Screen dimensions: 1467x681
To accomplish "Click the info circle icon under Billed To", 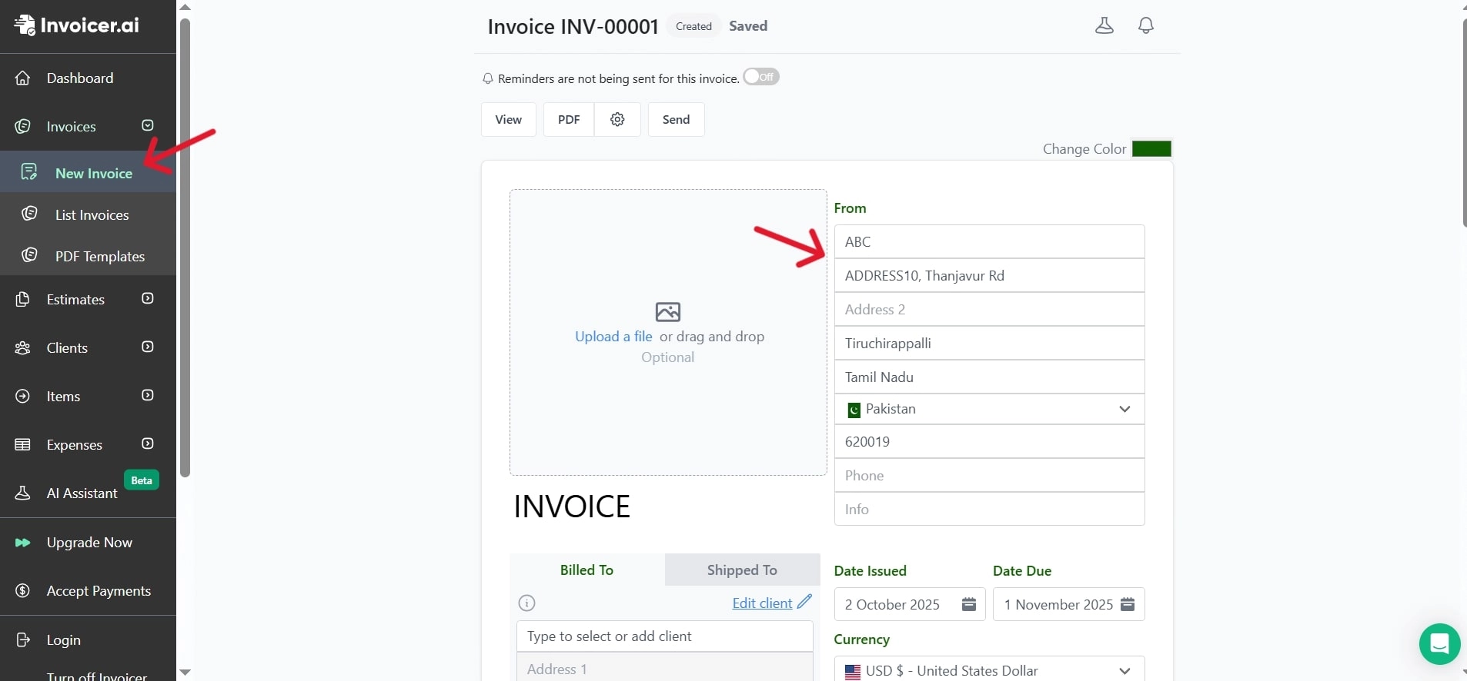I will click(526, 603).
